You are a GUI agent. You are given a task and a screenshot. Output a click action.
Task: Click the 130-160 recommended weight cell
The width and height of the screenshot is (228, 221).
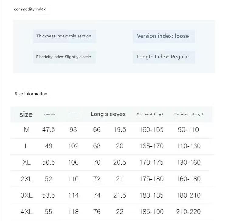coord(188,163)
